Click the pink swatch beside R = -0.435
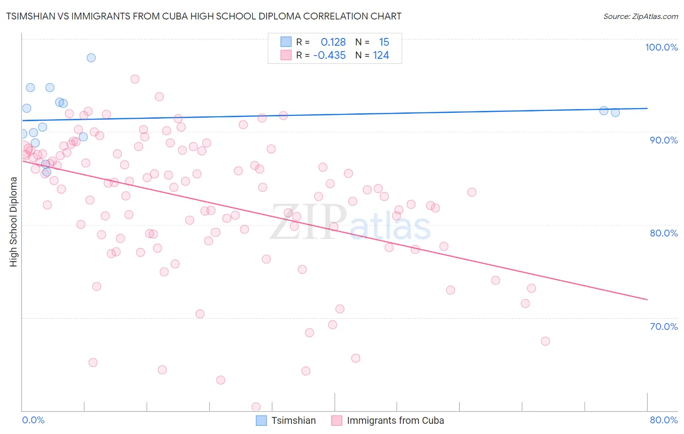The width and height of the screenshot is (684, 434). click(x=286, y=55)
